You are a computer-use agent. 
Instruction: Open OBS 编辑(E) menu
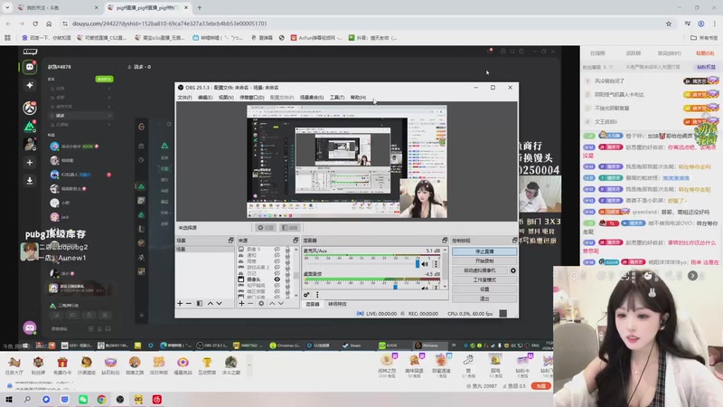[x=205, y=98]
